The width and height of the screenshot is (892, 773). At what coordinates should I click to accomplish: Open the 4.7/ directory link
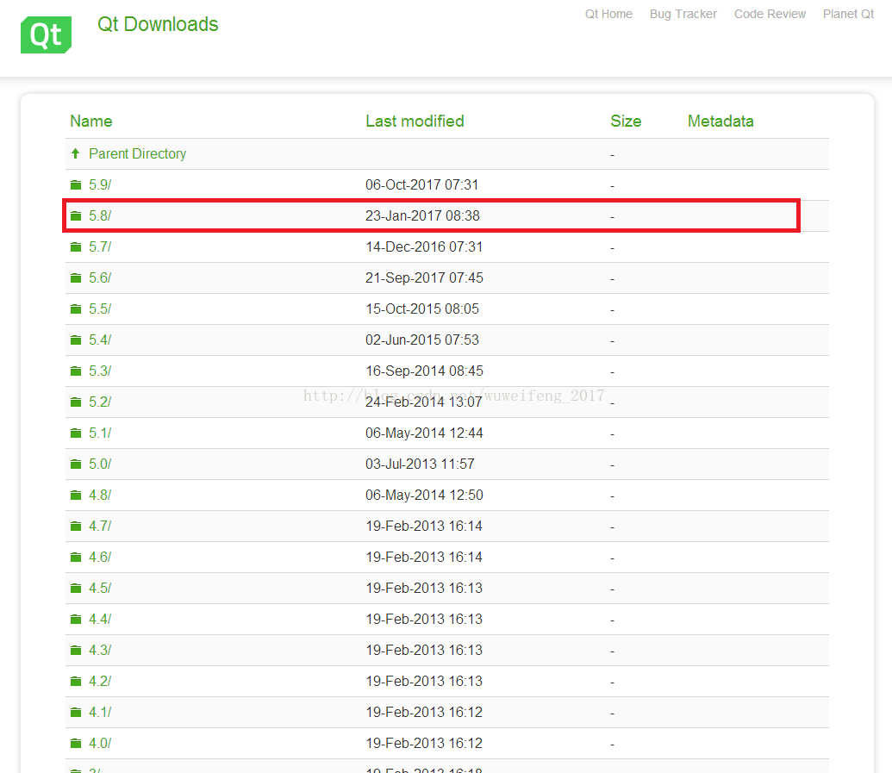click(x=100, y=526)
